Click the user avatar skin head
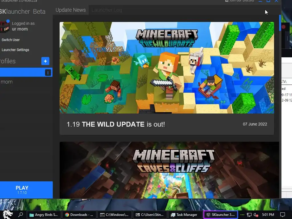 tap(5, 27)
